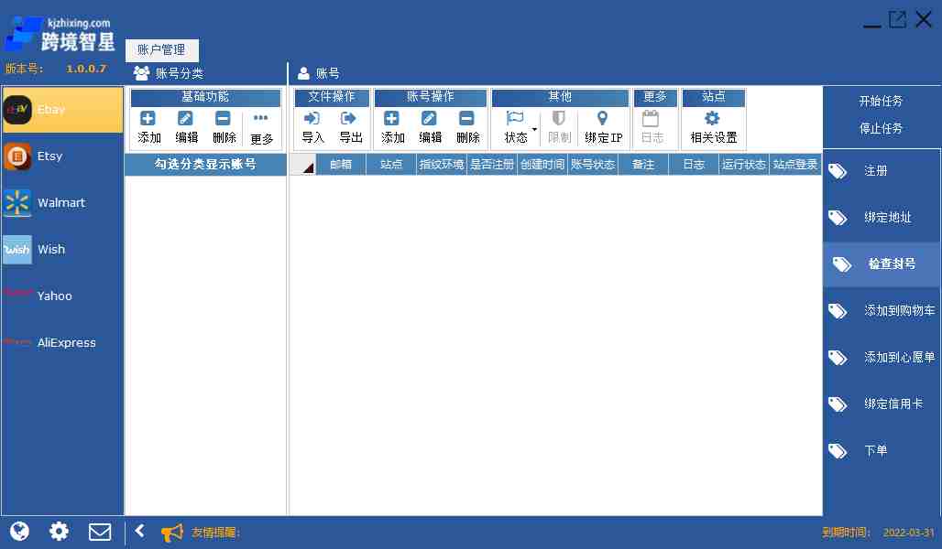Click the 日志 column header in the table
Image resolution: width=942 pixels, height=549 pixels.
click(694, 165)
